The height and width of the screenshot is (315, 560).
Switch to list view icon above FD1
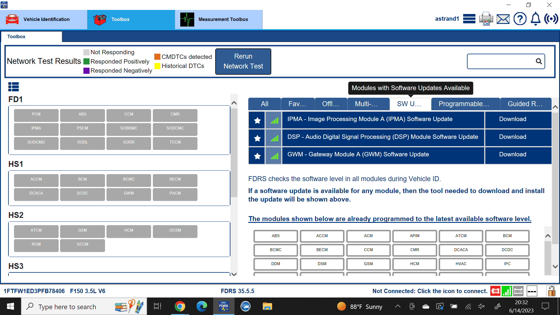coord(13,87)
